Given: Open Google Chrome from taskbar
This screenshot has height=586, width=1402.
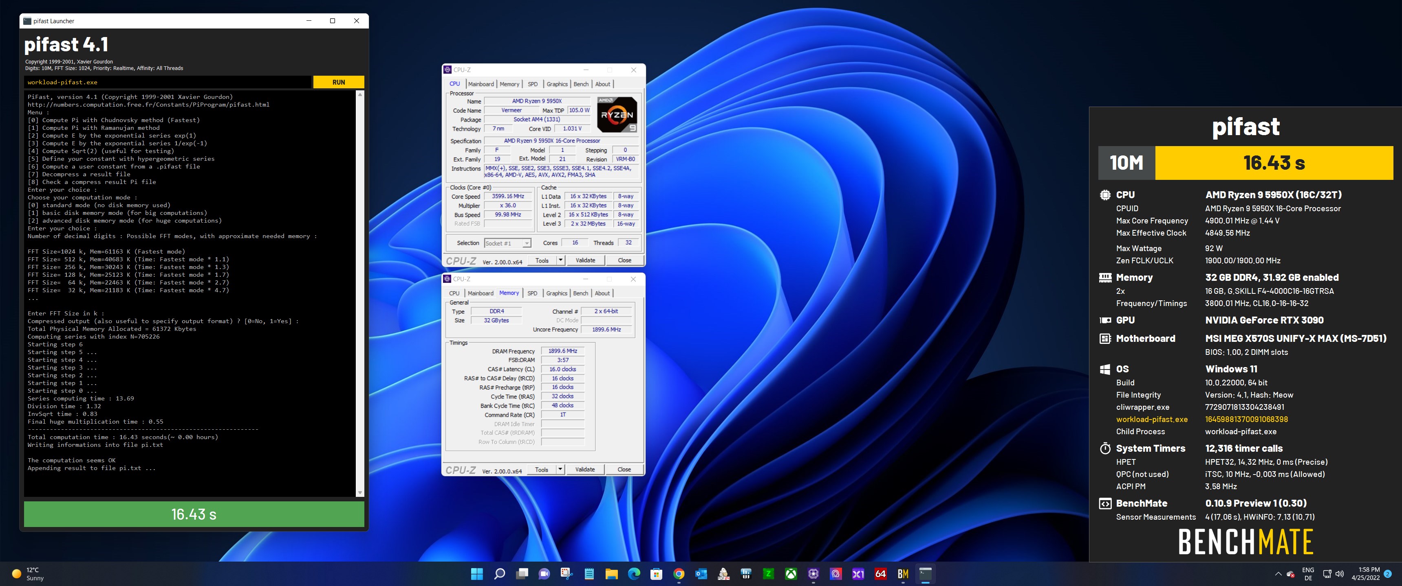Looking at the screenshot, I should 679,573.
